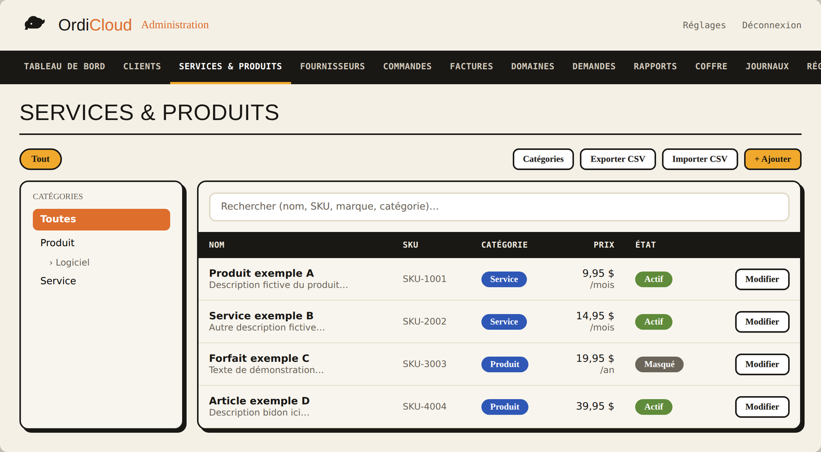Open the Rapports tab
The height and width of the screenshot is (452, 821).
pos(655,67)
